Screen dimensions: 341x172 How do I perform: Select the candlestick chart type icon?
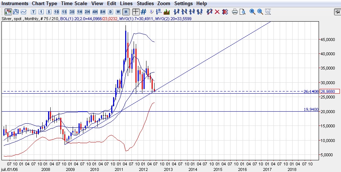click(x=8, y=12)
